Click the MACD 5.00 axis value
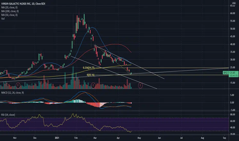Image resolution: width=239 pixels, height=141 pixels. click(232, 95)
